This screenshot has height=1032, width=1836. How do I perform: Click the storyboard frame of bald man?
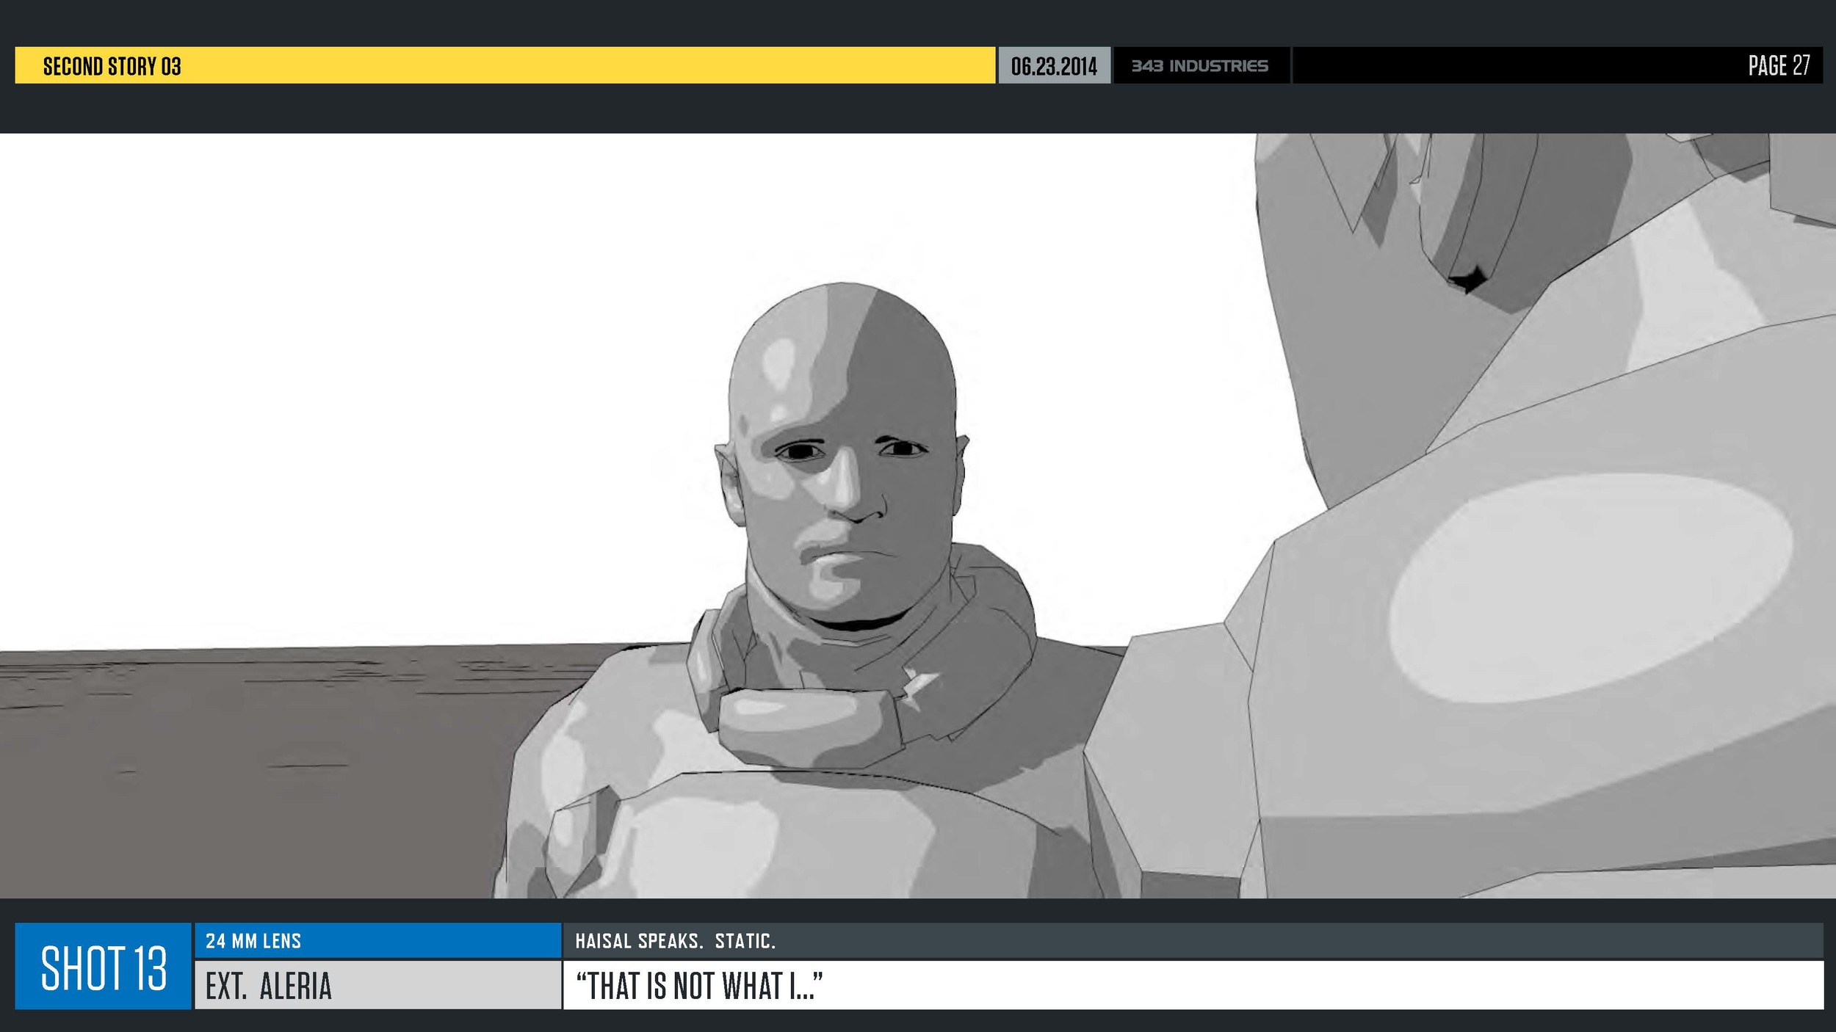tap(918, 515)
